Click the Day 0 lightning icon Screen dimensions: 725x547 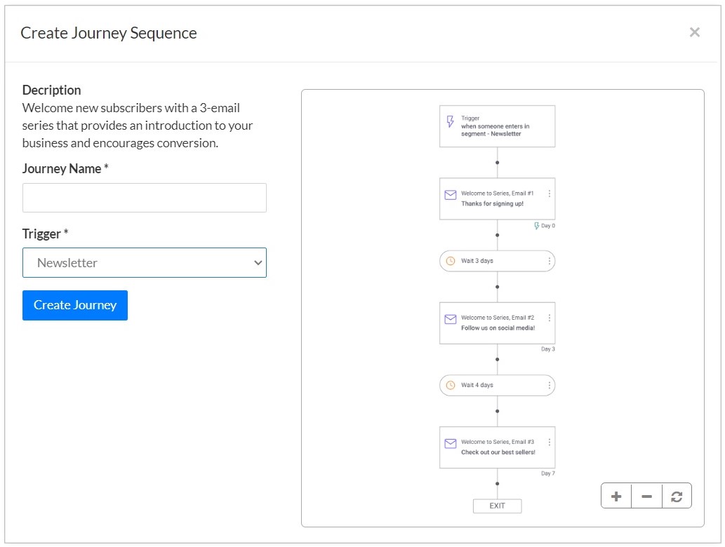pos(536,226)
